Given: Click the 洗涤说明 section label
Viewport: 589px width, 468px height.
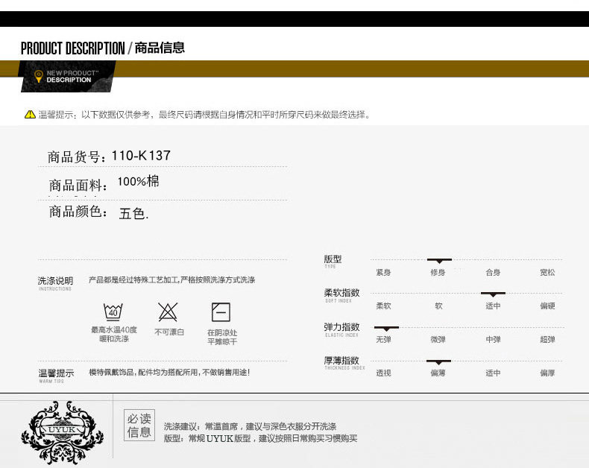Looking at the screenshot, I should click(55, 283).
